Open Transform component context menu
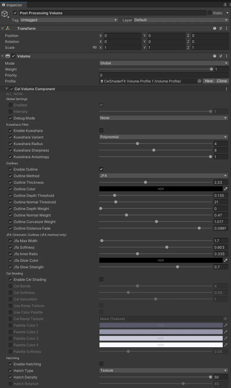Screen dimensions: 231x388 (227, 29)
